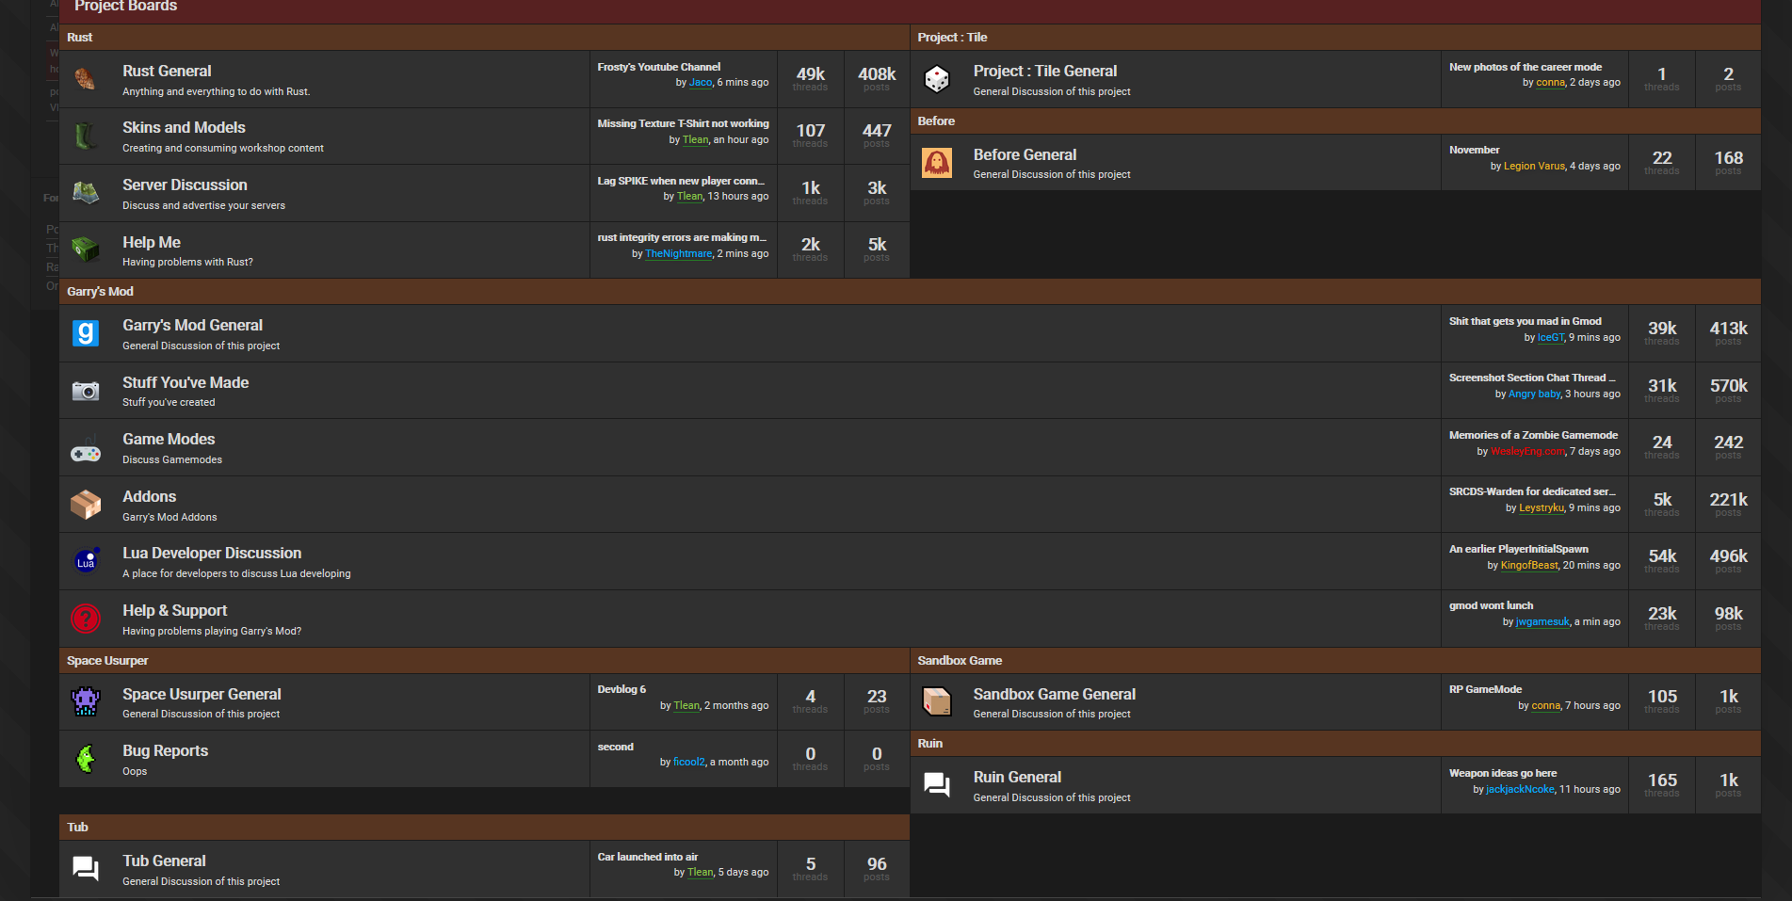
Task: Open the Before General board
Action: [1025, 154]
